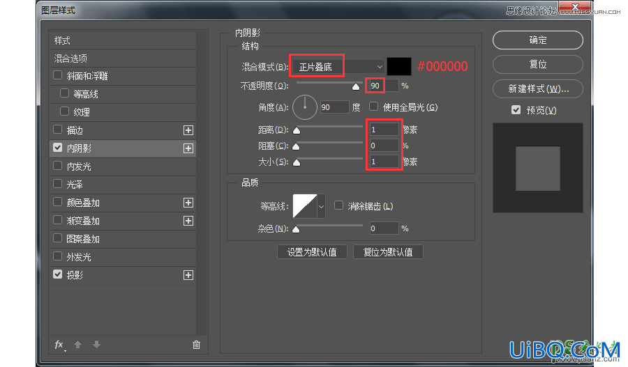Image resolution: width=628 pixels, height=367 pixels.
Task: Enable the 图案叠加 checkbox
Action: (58, 238)
